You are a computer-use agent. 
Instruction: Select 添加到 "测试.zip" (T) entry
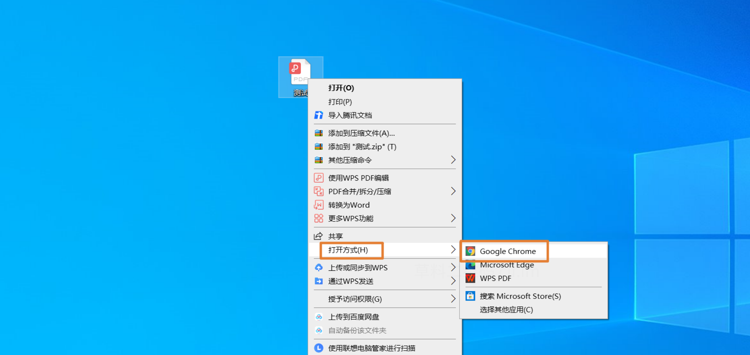tap(385, 147)
